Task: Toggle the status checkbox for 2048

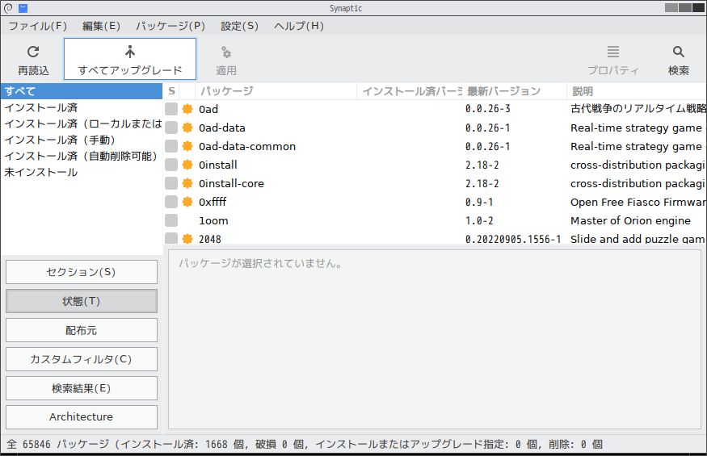Action: [x=171, y=238]
